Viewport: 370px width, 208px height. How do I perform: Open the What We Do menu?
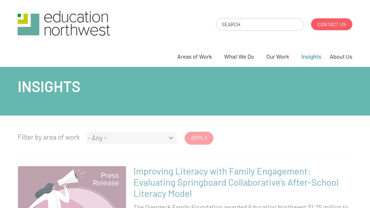click(239, 57)
